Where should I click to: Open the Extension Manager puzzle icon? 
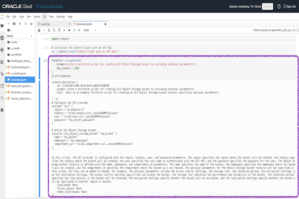pyautogui.click(x=2, y=110)
